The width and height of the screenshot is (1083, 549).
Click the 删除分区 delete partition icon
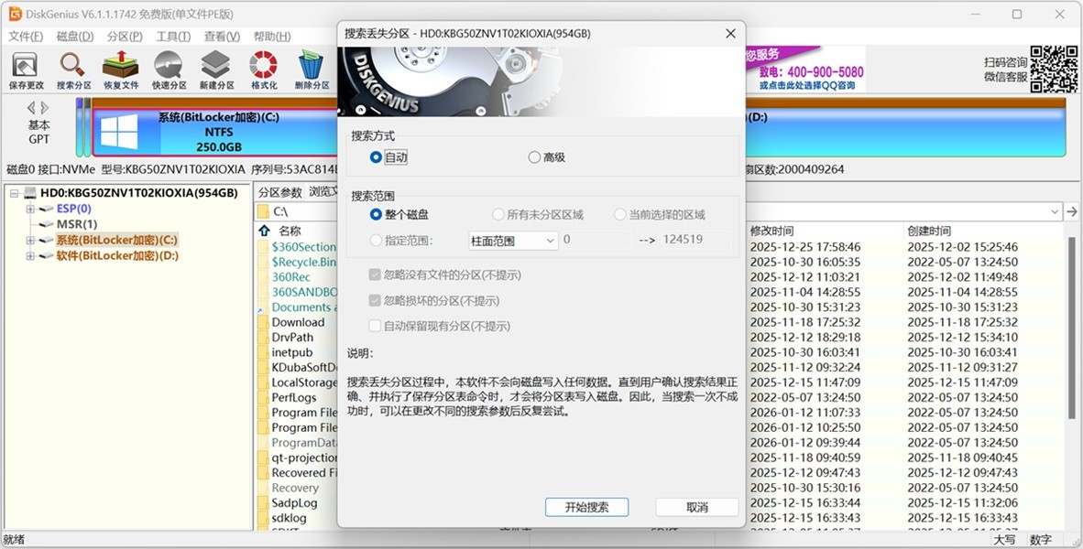click(310, 69)
